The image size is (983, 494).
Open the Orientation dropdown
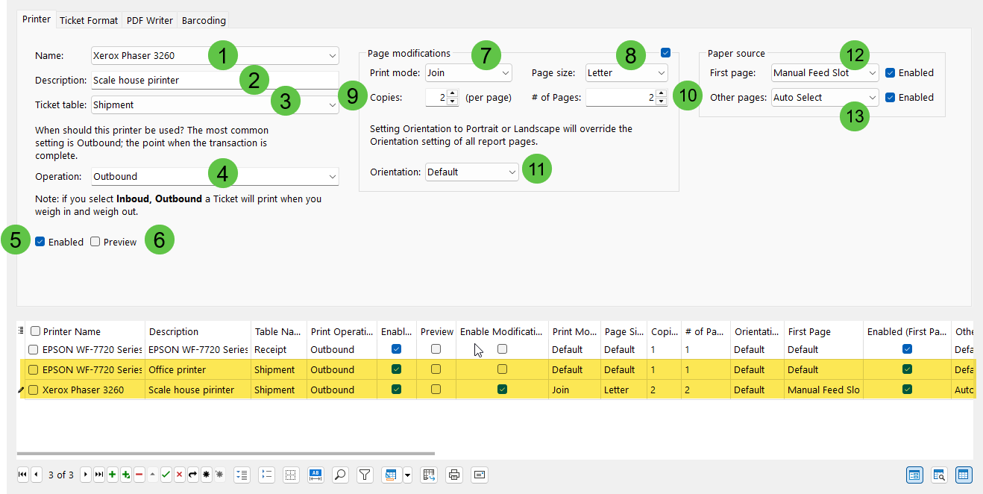(x=471, y=172)
